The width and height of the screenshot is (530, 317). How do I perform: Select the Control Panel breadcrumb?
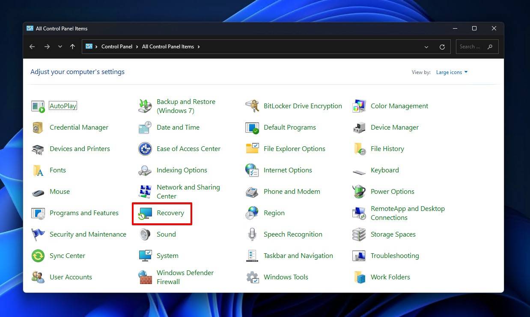click(x=117, y=47)
